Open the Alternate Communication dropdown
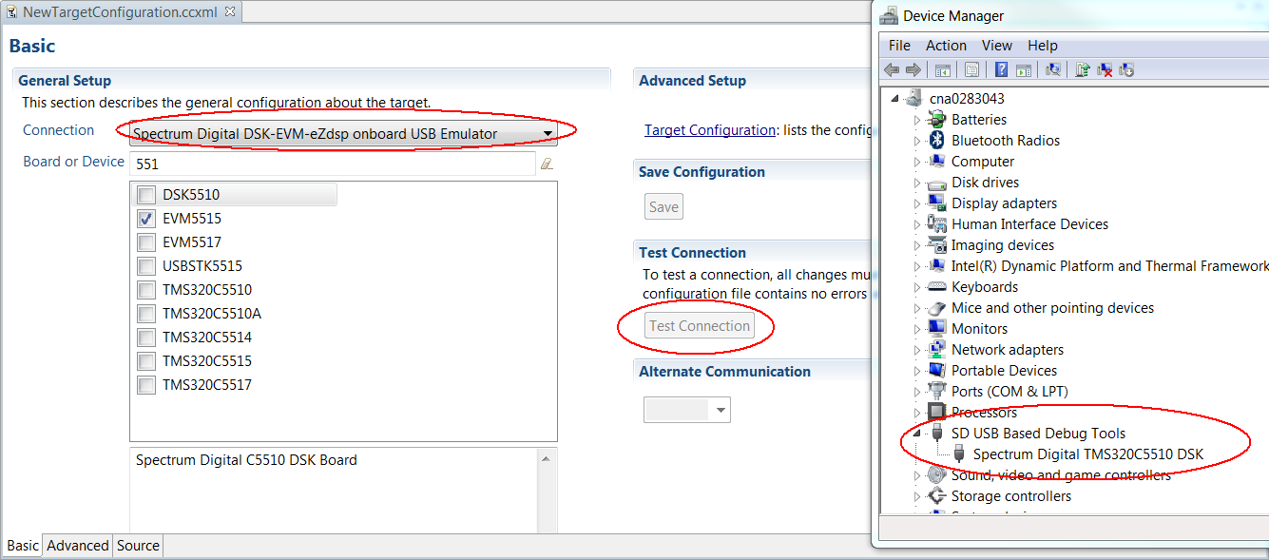 [687, 411]
